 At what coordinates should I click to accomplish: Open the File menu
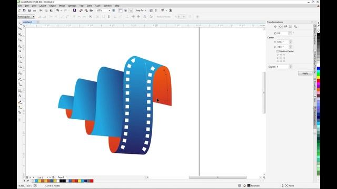[x=20, y=6]
